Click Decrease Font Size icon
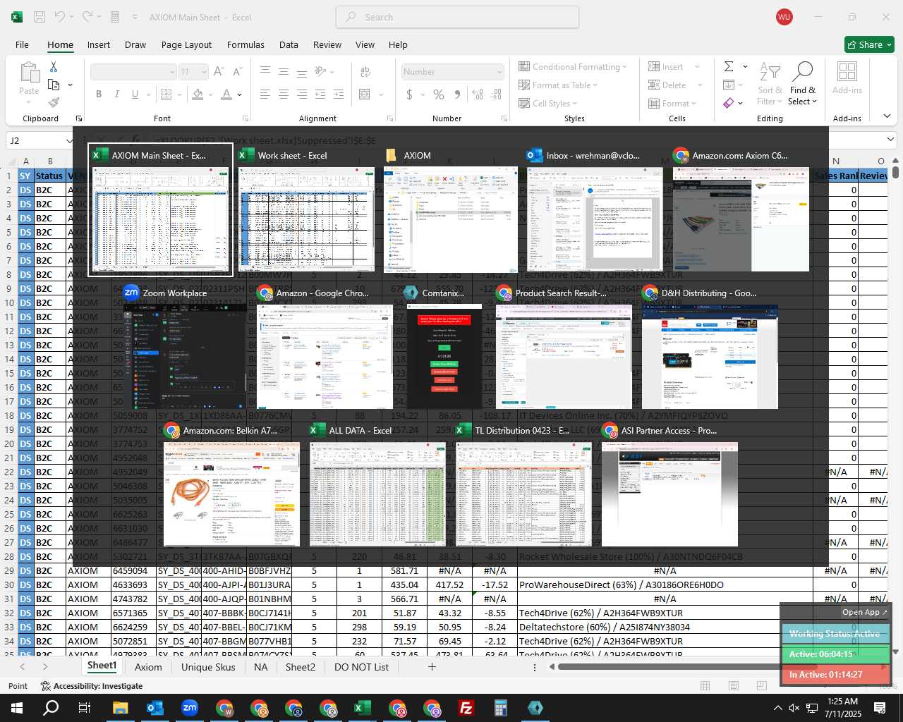The image size is (903, 722). [237, 71]
